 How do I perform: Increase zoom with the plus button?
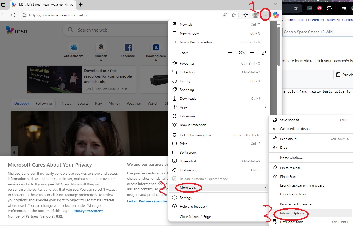tap(252, 53)
